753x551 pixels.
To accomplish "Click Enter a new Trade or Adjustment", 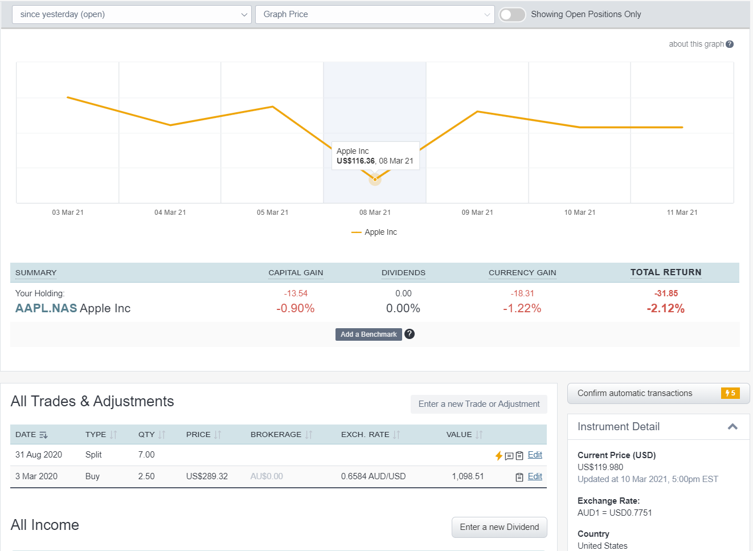I will click(479, 404).
